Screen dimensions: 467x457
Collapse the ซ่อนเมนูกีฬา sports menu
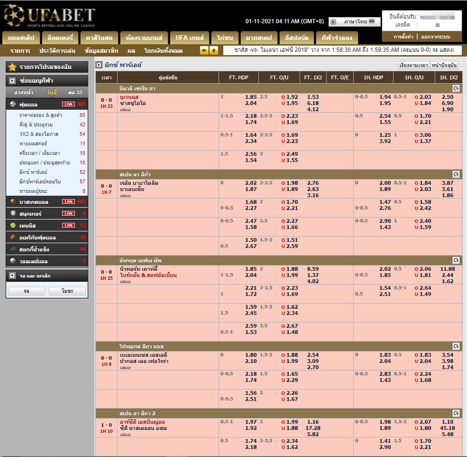13,81
